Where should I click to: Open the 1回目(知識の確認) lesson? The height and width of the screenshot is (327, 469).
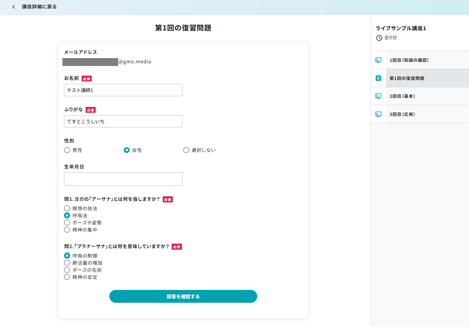[x=409, y=60]
